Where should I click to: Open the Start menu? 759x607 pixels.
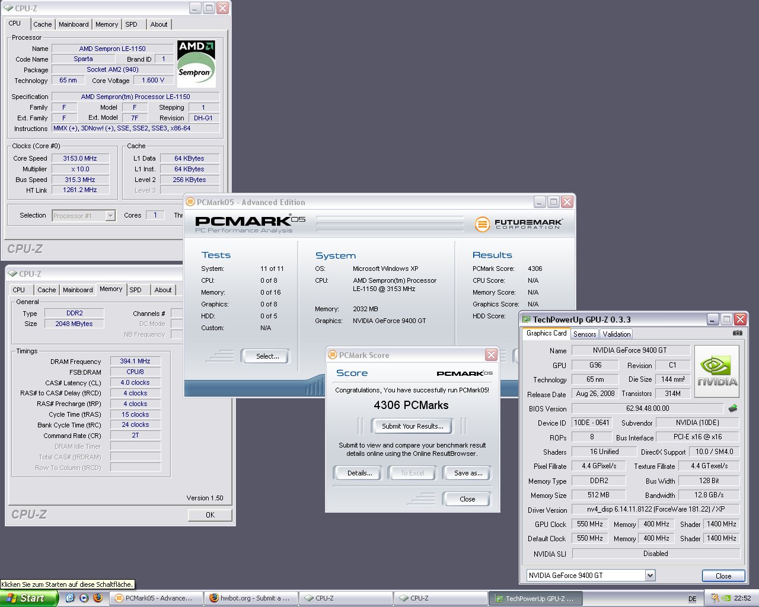(28, 598)
